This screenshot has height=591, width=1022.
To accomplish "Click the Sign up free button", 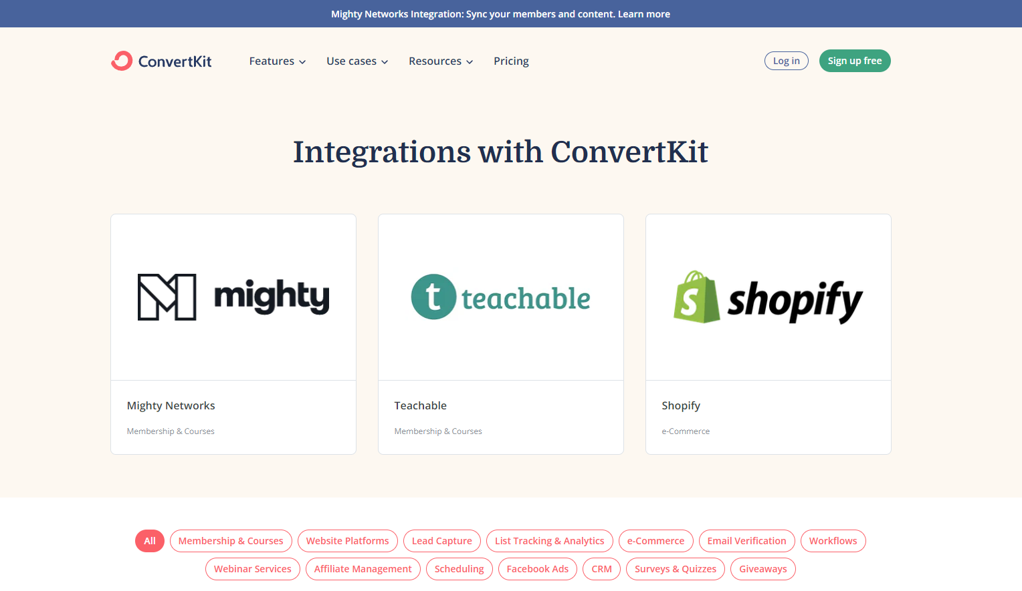I will pyautogui.click(x=855, y=61).
